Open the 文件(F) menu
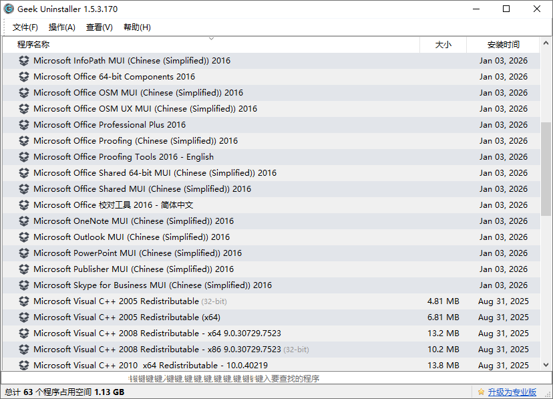 (25, 27)
